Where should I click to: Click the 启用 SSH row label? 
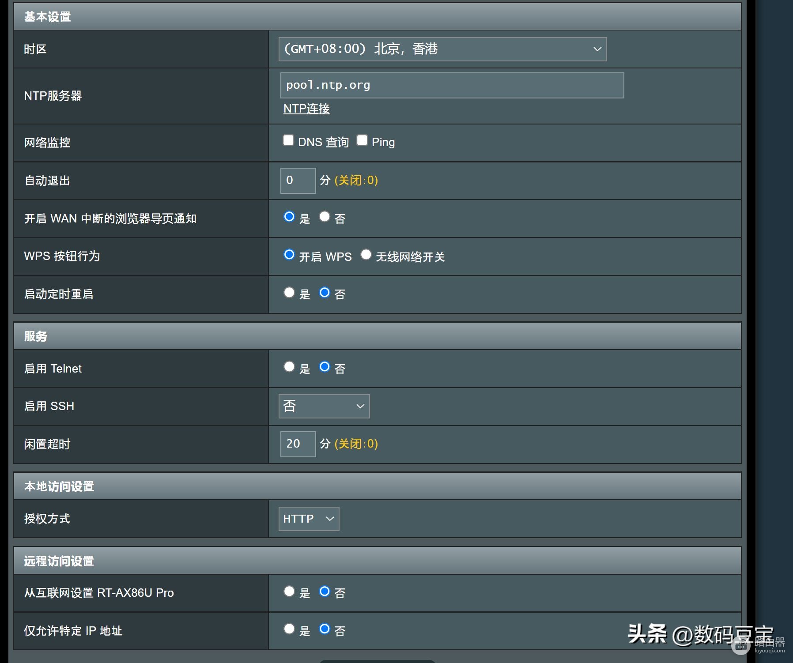click(x=49, y=406)
